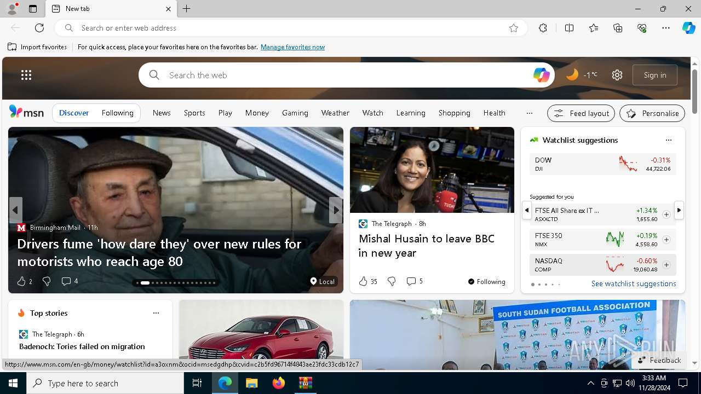Screen dimensions: 701x394
Task: Open Firefox from the taskbar
Action: (279, 383)
